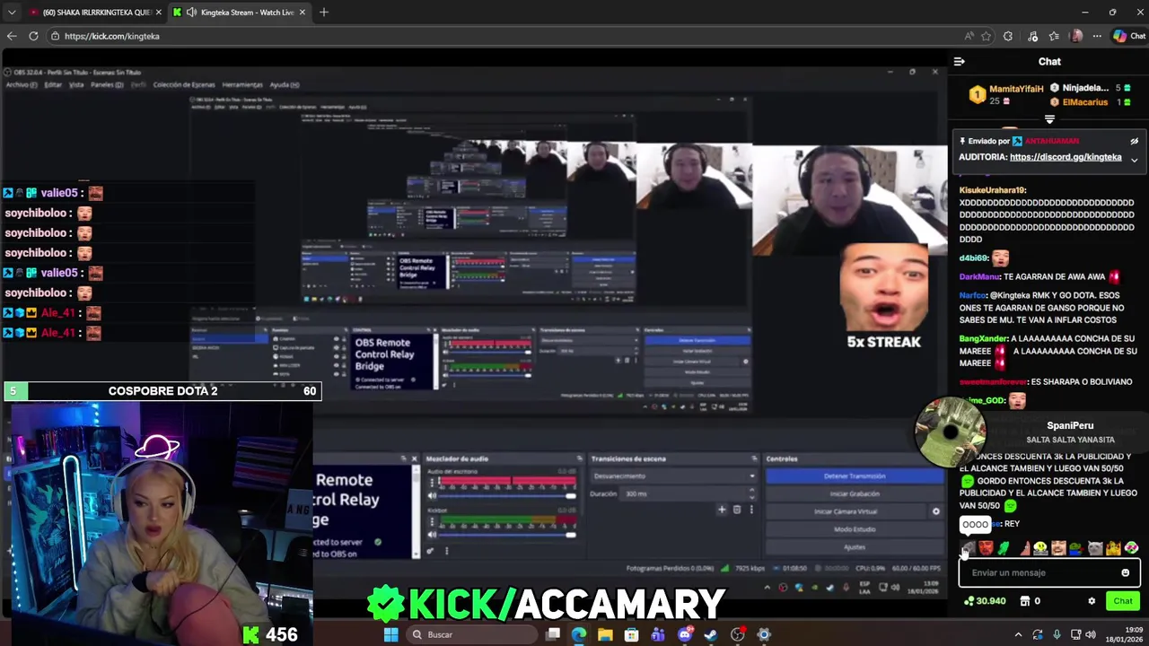Insert the yellow DJ smiley emote

pyautogui.click(x=1040, y=548)
